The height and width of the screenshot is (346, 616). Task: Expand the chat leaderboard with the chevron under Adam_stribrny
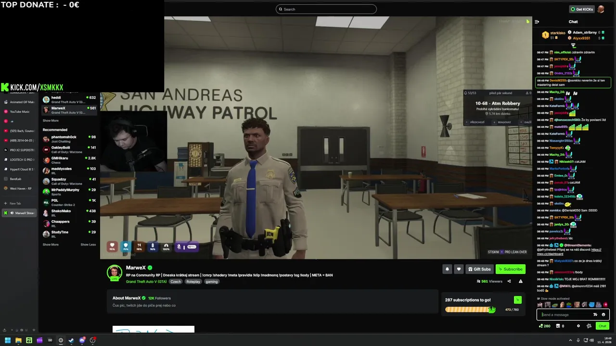coord(573,45)
